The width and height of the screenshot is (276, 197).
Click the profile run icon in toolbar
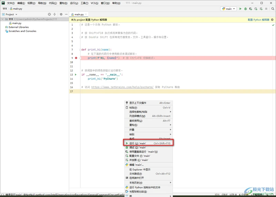(256, 9)
